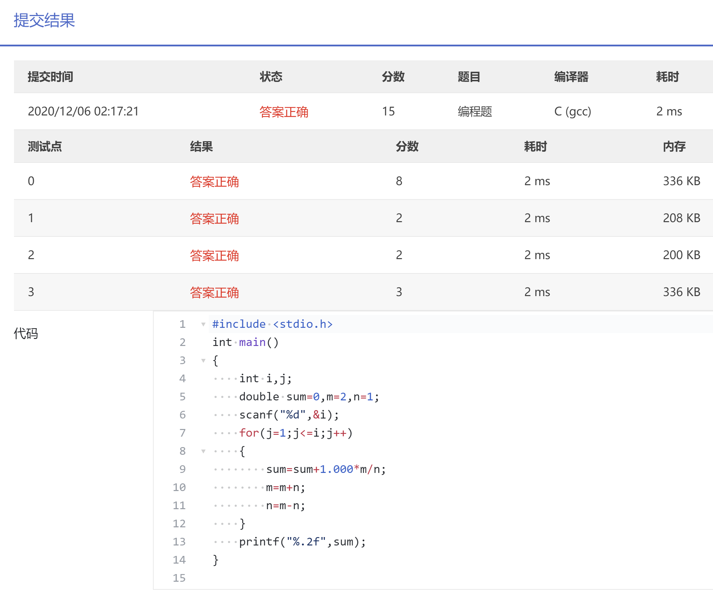Click the 答案正确 status in submission row
713x603 pixels.
click(x=284, y=112)
